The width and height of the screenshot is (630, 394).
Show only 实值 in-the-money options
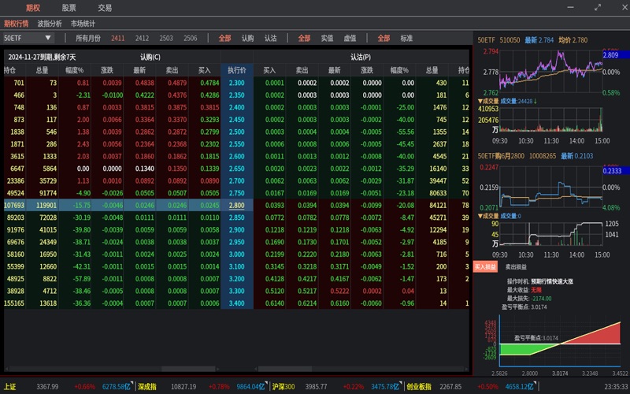pos(327,38)
